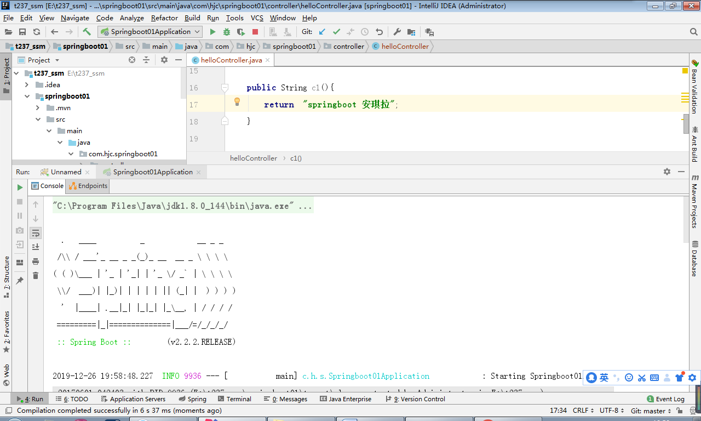This screenshot has width=701, height=421.
Task: Clear console with the trash icon
Action: point(36,276)
